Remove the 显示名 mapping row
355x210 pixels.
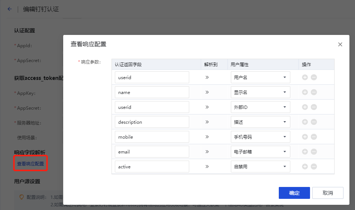314,92
